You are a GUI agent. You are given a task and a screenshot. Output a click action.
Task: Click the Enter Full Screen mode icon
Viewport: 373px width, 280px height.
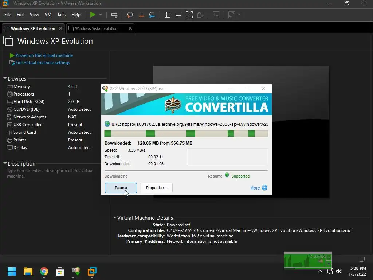click(x=189, y=15)
